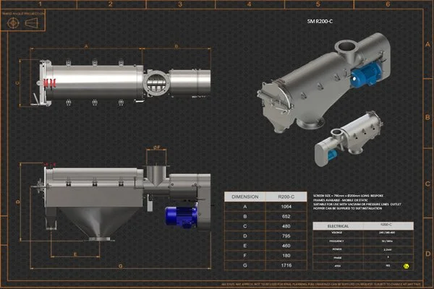The width and height of the screenshot is (434, 289).
Task: Click the blue motor in the side view
Action: tap(182, 217)
